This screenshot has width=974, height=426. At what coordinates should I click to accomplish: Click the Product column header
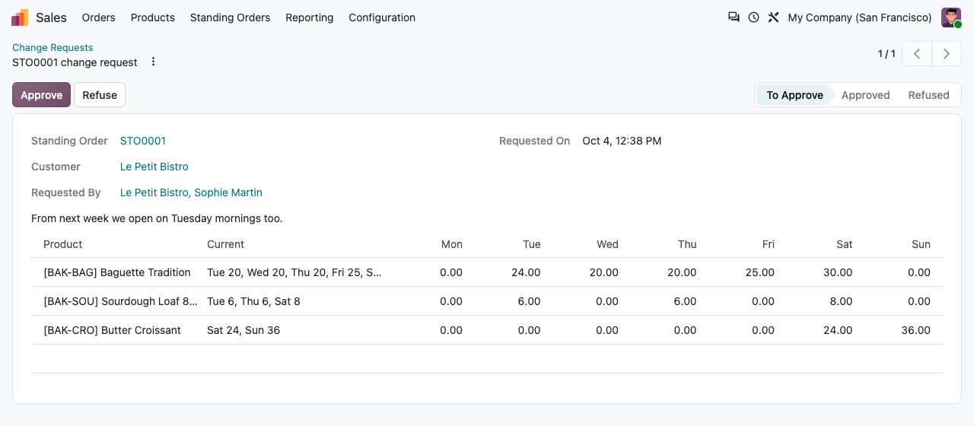[63, 244]
